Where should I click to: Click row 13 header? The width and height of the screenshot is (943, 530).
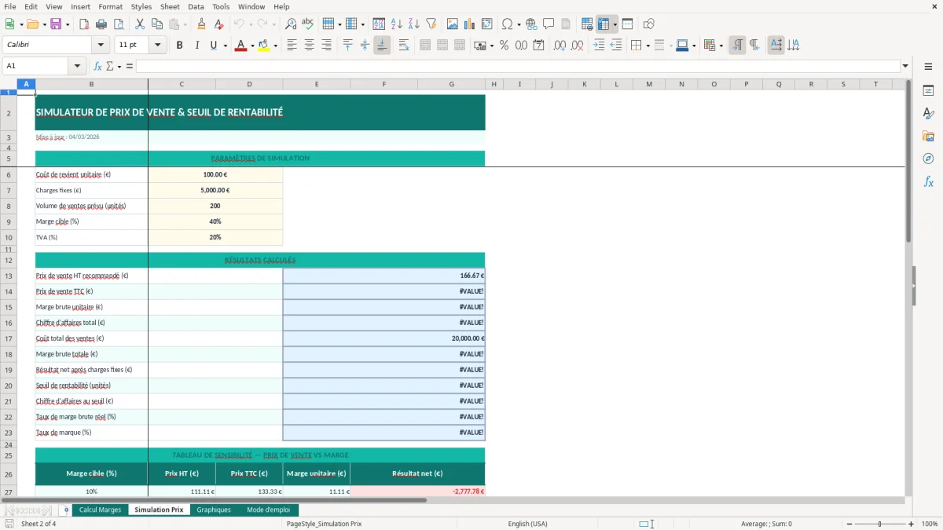pyautogui.click(x=9, y=276)
